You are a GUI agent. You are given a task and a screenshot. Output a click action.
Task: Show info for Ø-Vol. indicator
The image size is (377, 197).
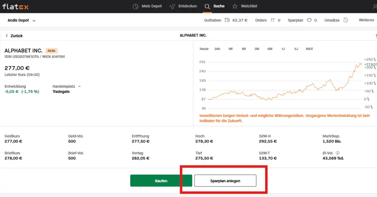[338, 153]
